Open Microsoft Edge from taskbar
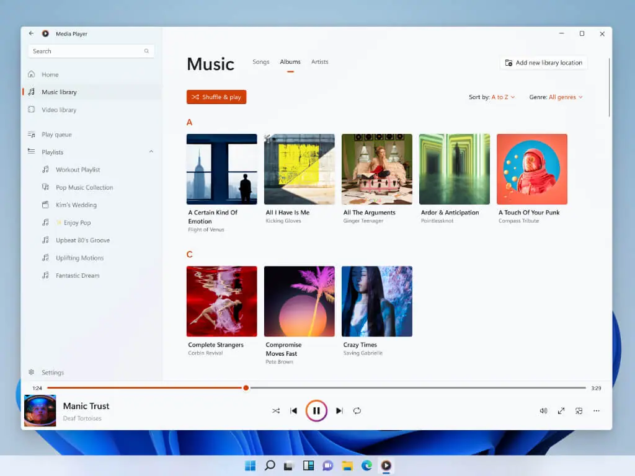 pyautogui.click(x=367, y=465)
